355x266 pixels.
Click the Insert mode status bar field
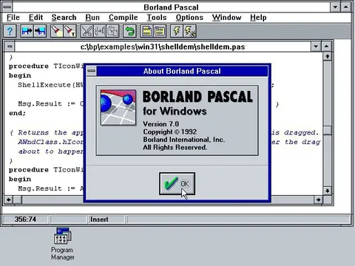106,219
